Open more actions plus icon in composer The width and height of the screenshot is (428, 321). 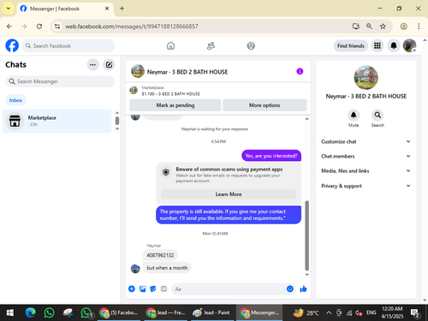pos(132,288)
